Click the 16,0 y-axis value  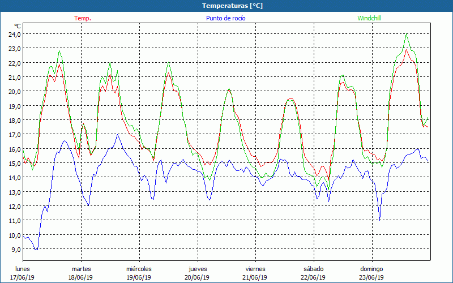(15, 149)
